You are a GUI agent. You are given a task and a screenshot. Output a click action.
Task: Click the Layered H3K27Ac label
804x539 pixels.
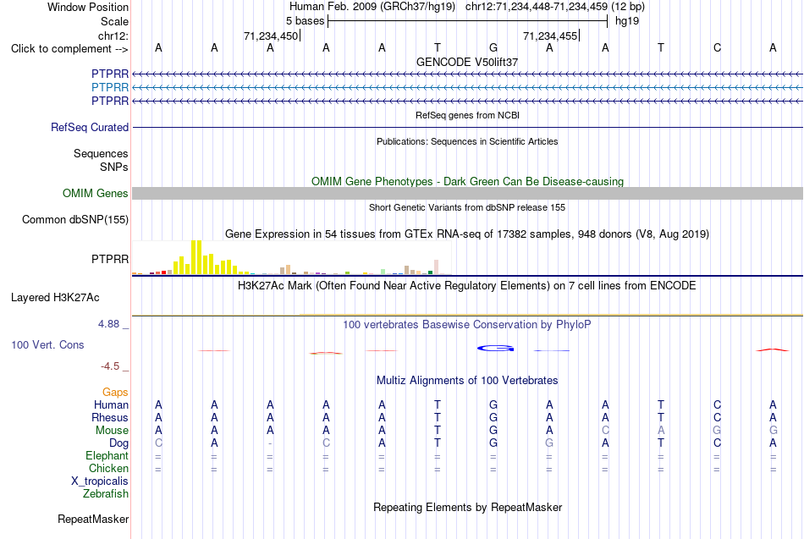[55, 298]
